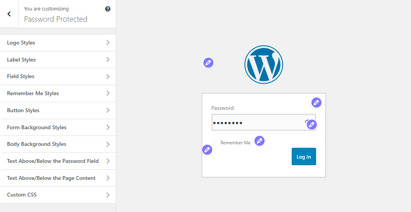Click the Remember Me label text
Image resolution: width=411 pixels, height=212 pixels.
point(236,143)
